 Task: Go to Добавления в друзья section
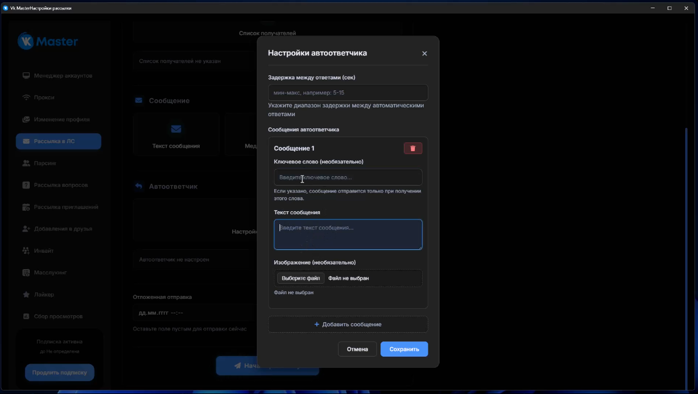click(63, 229)
